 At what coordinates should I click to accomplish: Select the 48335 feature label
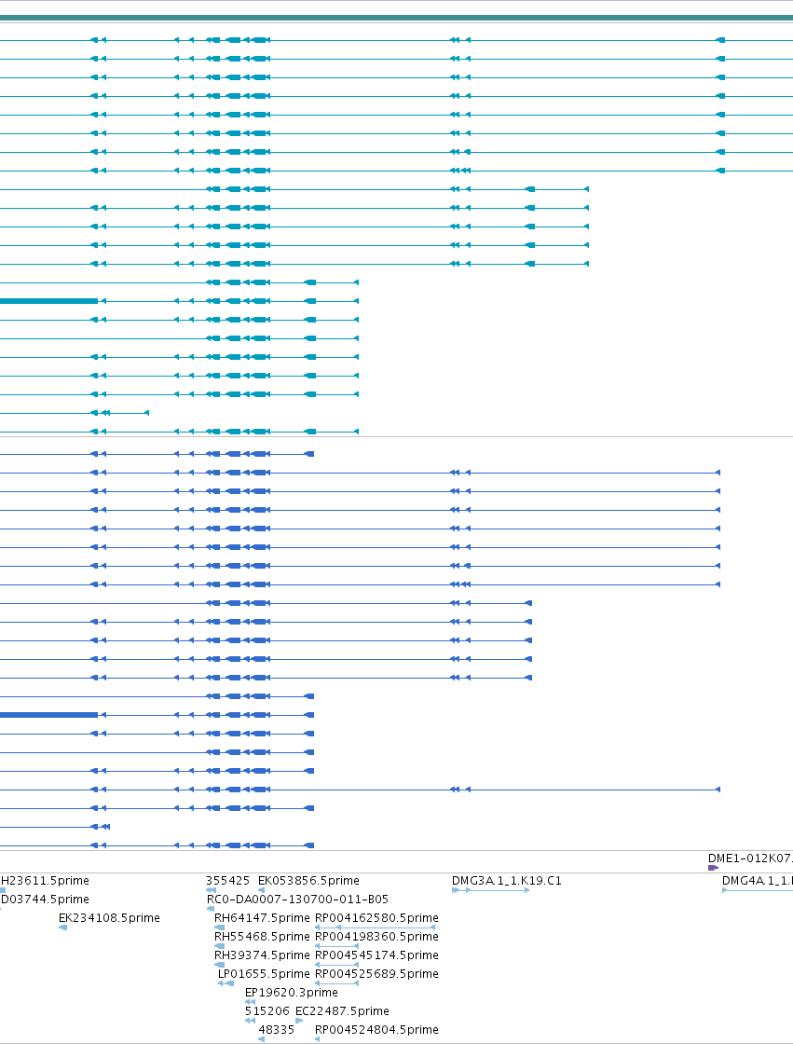point(277,1029)
